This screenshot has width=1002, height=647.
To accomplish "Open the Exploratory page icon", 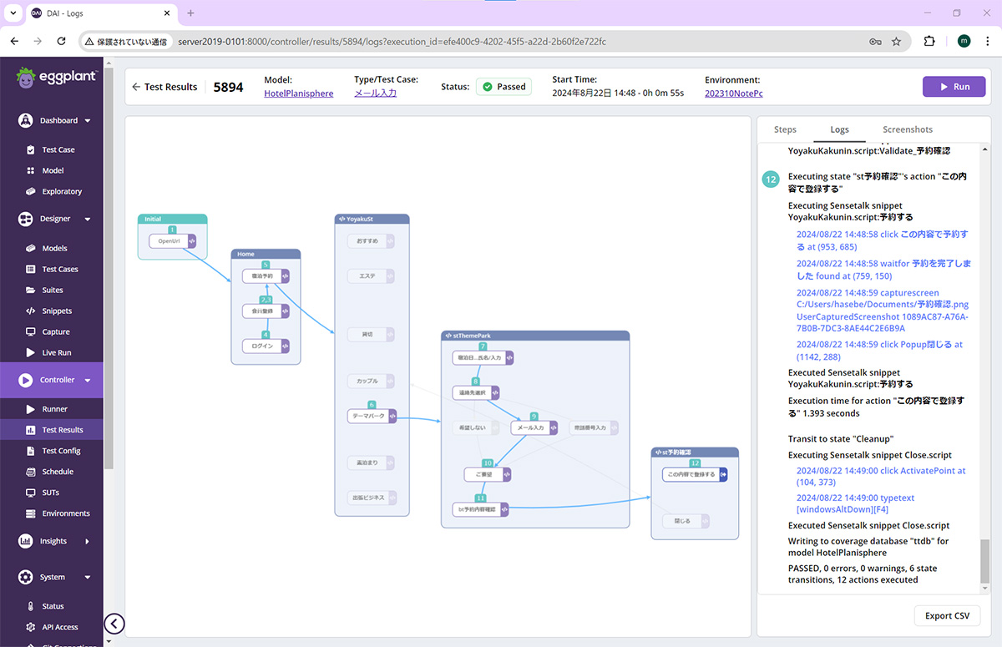I will (31, 191).
